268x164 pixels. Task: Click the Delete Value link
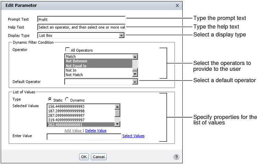point(96,131)
